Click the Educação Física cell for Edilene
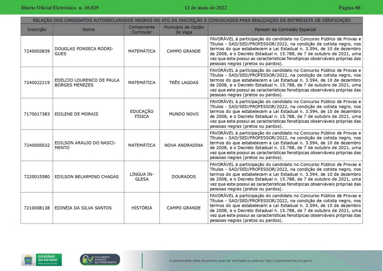 (142, 114)
